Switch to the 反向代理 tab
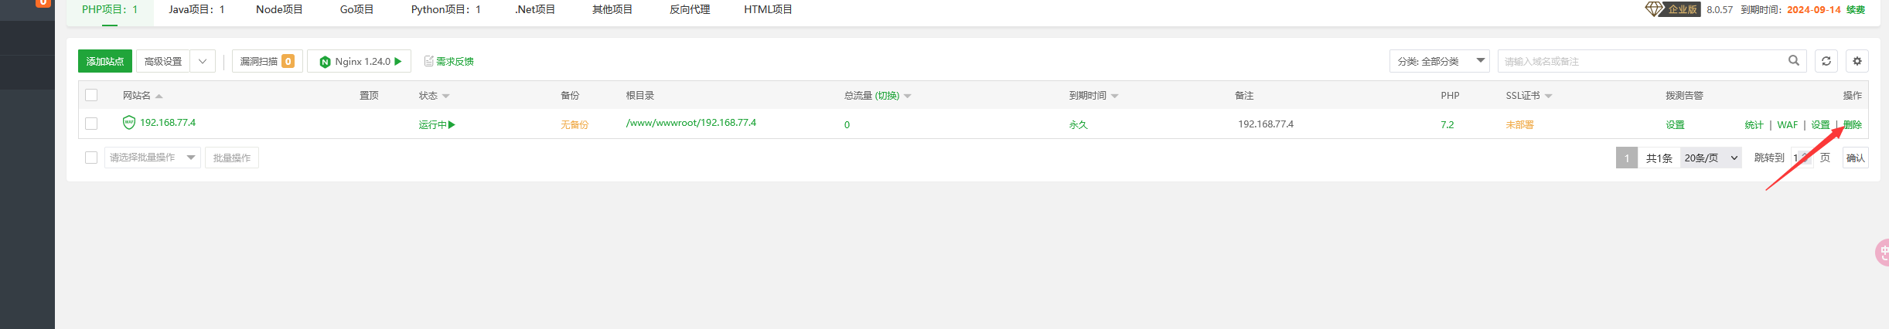The width and height of the screenshot is (1889, 329). [x=690, y=9]
